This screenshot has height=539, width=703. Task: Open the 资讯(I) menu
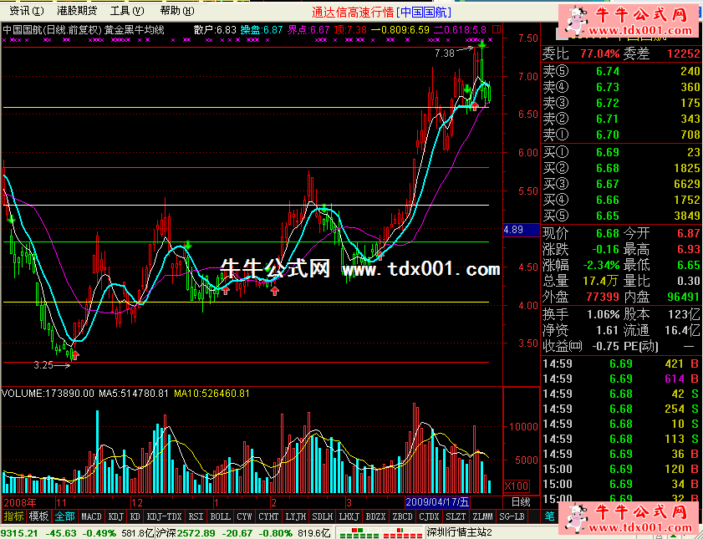click(27, 10)
